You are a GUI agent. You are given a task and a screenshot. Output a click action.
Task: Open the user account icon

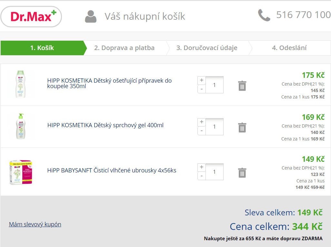click(91, 16)
